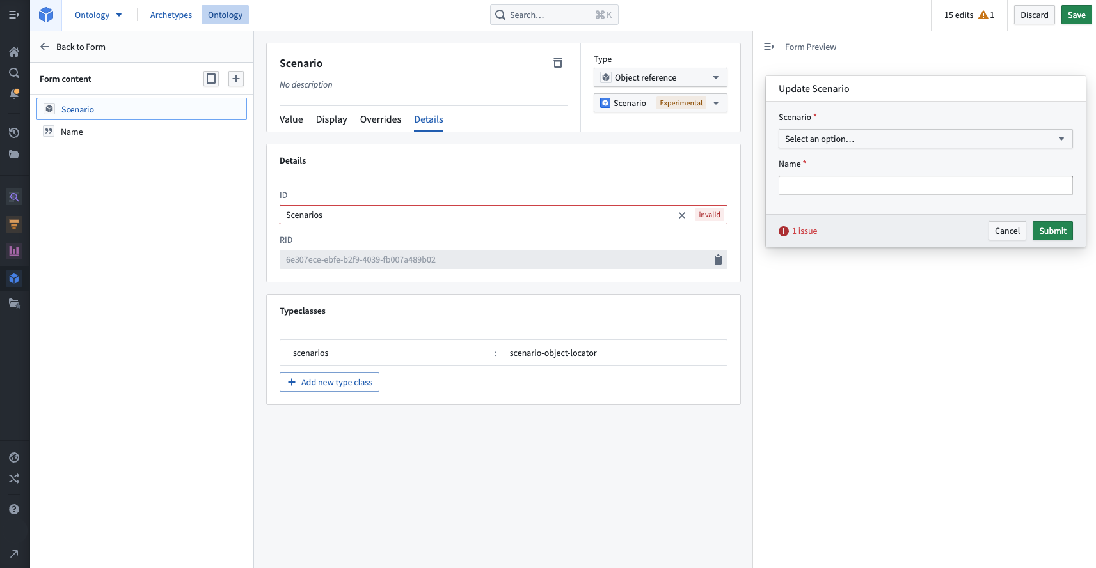Select Name item in Form content

point(72,132)
